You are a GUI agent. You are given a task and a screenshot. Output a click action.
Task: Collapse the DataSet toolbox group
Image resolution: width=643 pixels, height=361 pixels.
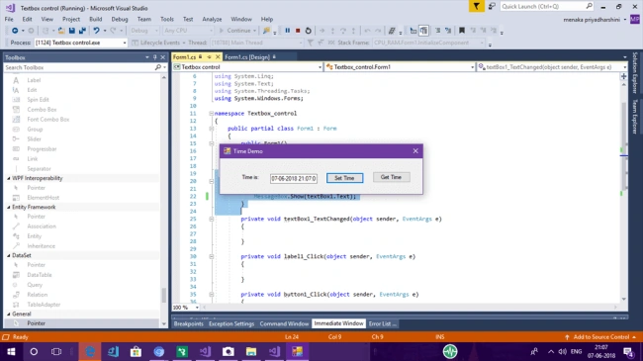9,255
